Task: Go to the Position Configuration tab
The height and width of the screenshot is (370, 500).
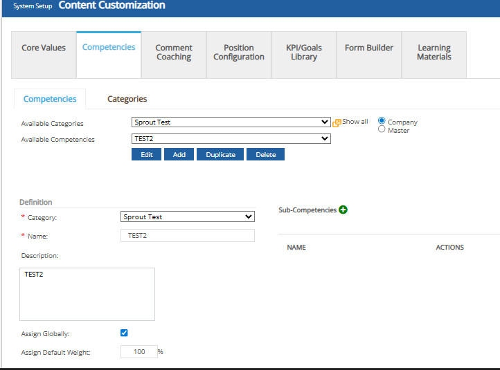Action: (239, 53)
